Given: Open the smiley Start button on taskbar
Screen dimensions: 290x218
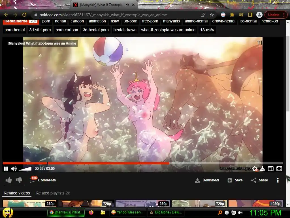Looking at the screenshot, I should point(8,212).
